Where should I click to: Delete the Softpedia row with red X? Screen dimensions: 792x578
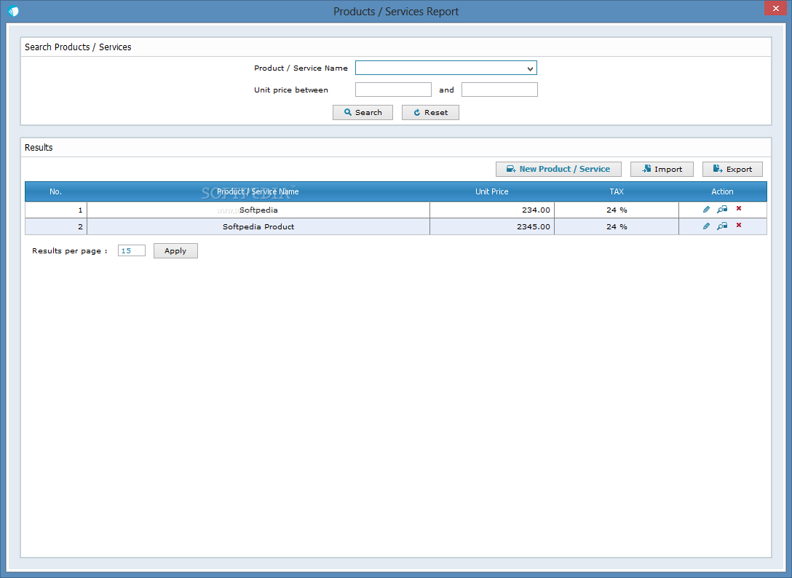click(x=739, y=208)
